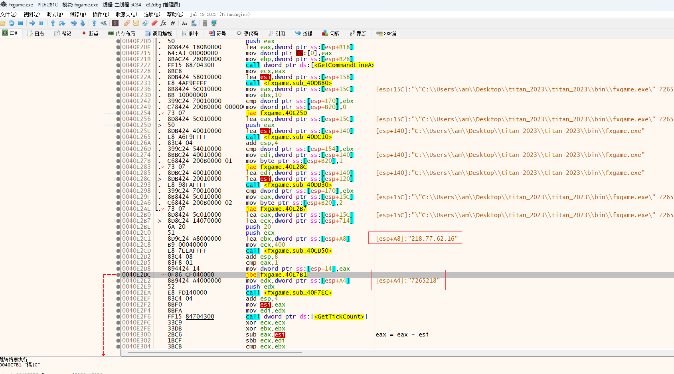Toggle breakpoint bullet at address 0040E265
Screen dimensions: 674x374
pos(118,137)
